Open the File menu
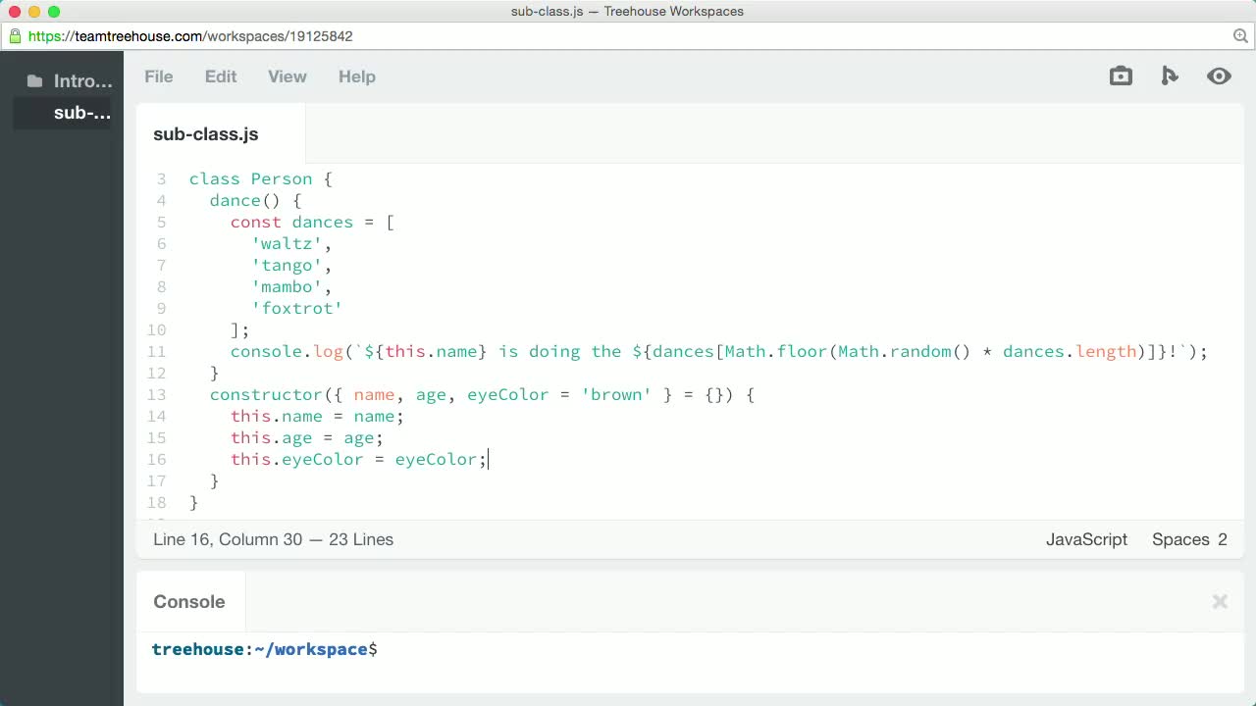Viewport: 1256px width, 706px height. (x=159, y=76)
